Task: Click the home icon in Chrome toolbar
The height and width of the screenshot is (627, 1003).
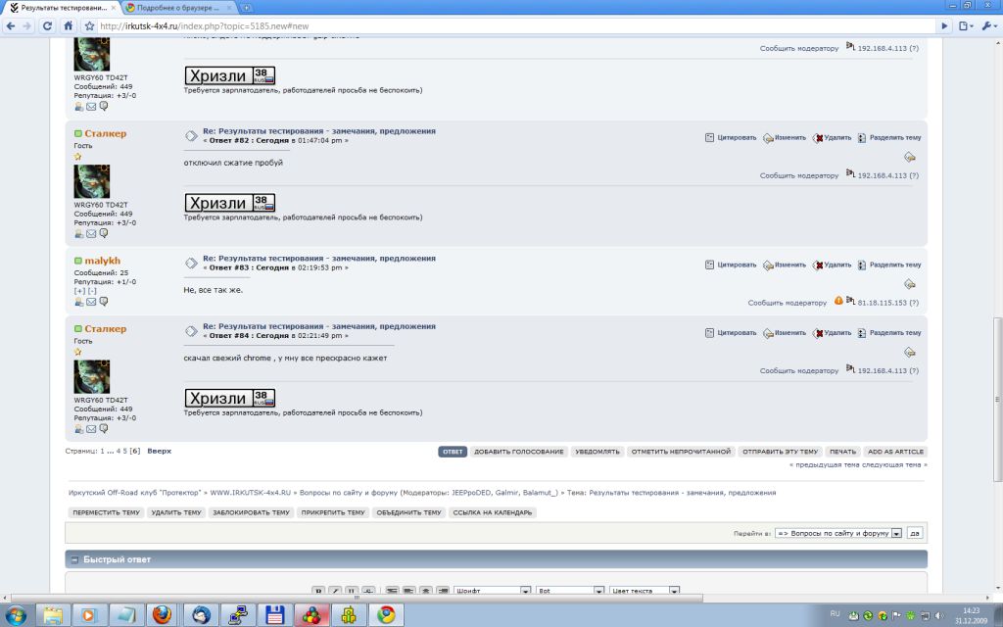Action: pos(70,25)
